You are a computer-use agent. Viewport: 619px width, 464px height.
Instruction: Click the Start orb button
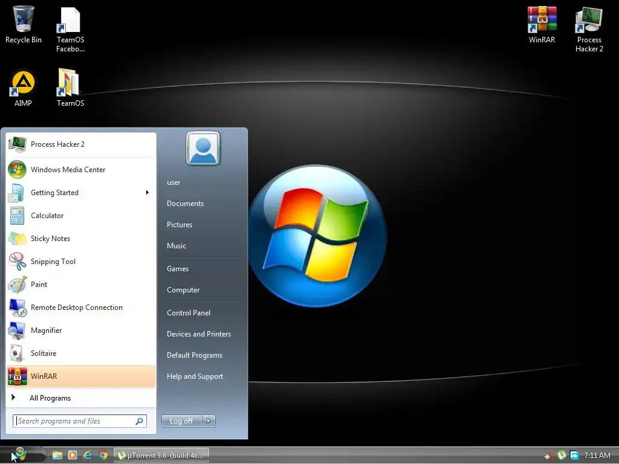[20, 454]
